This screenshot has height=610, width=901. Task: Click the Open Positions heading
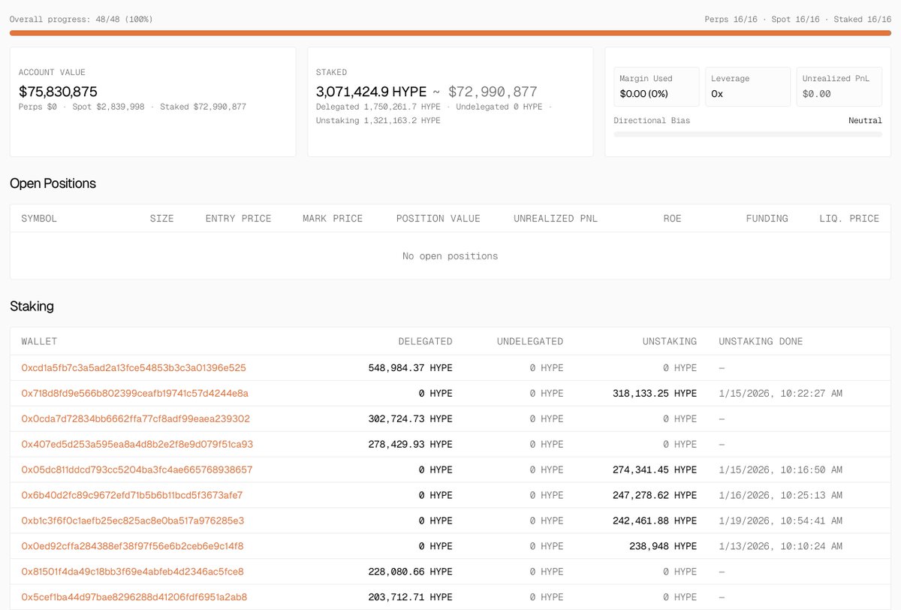click(53, 183)
